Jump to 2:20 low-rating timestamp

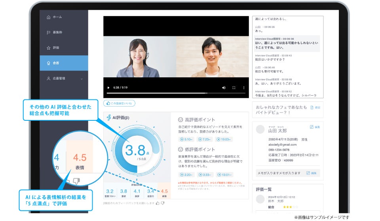pos(186,174)
